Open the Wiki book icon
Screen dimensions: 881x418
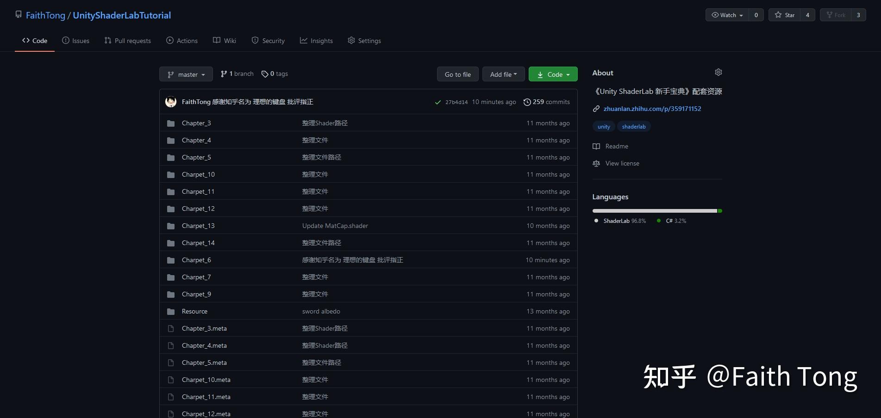tap(216, 41)
